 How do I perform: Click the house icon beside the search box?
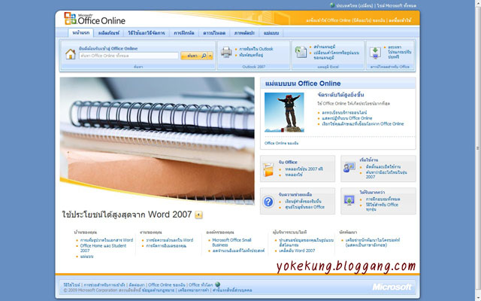(70, 54)
